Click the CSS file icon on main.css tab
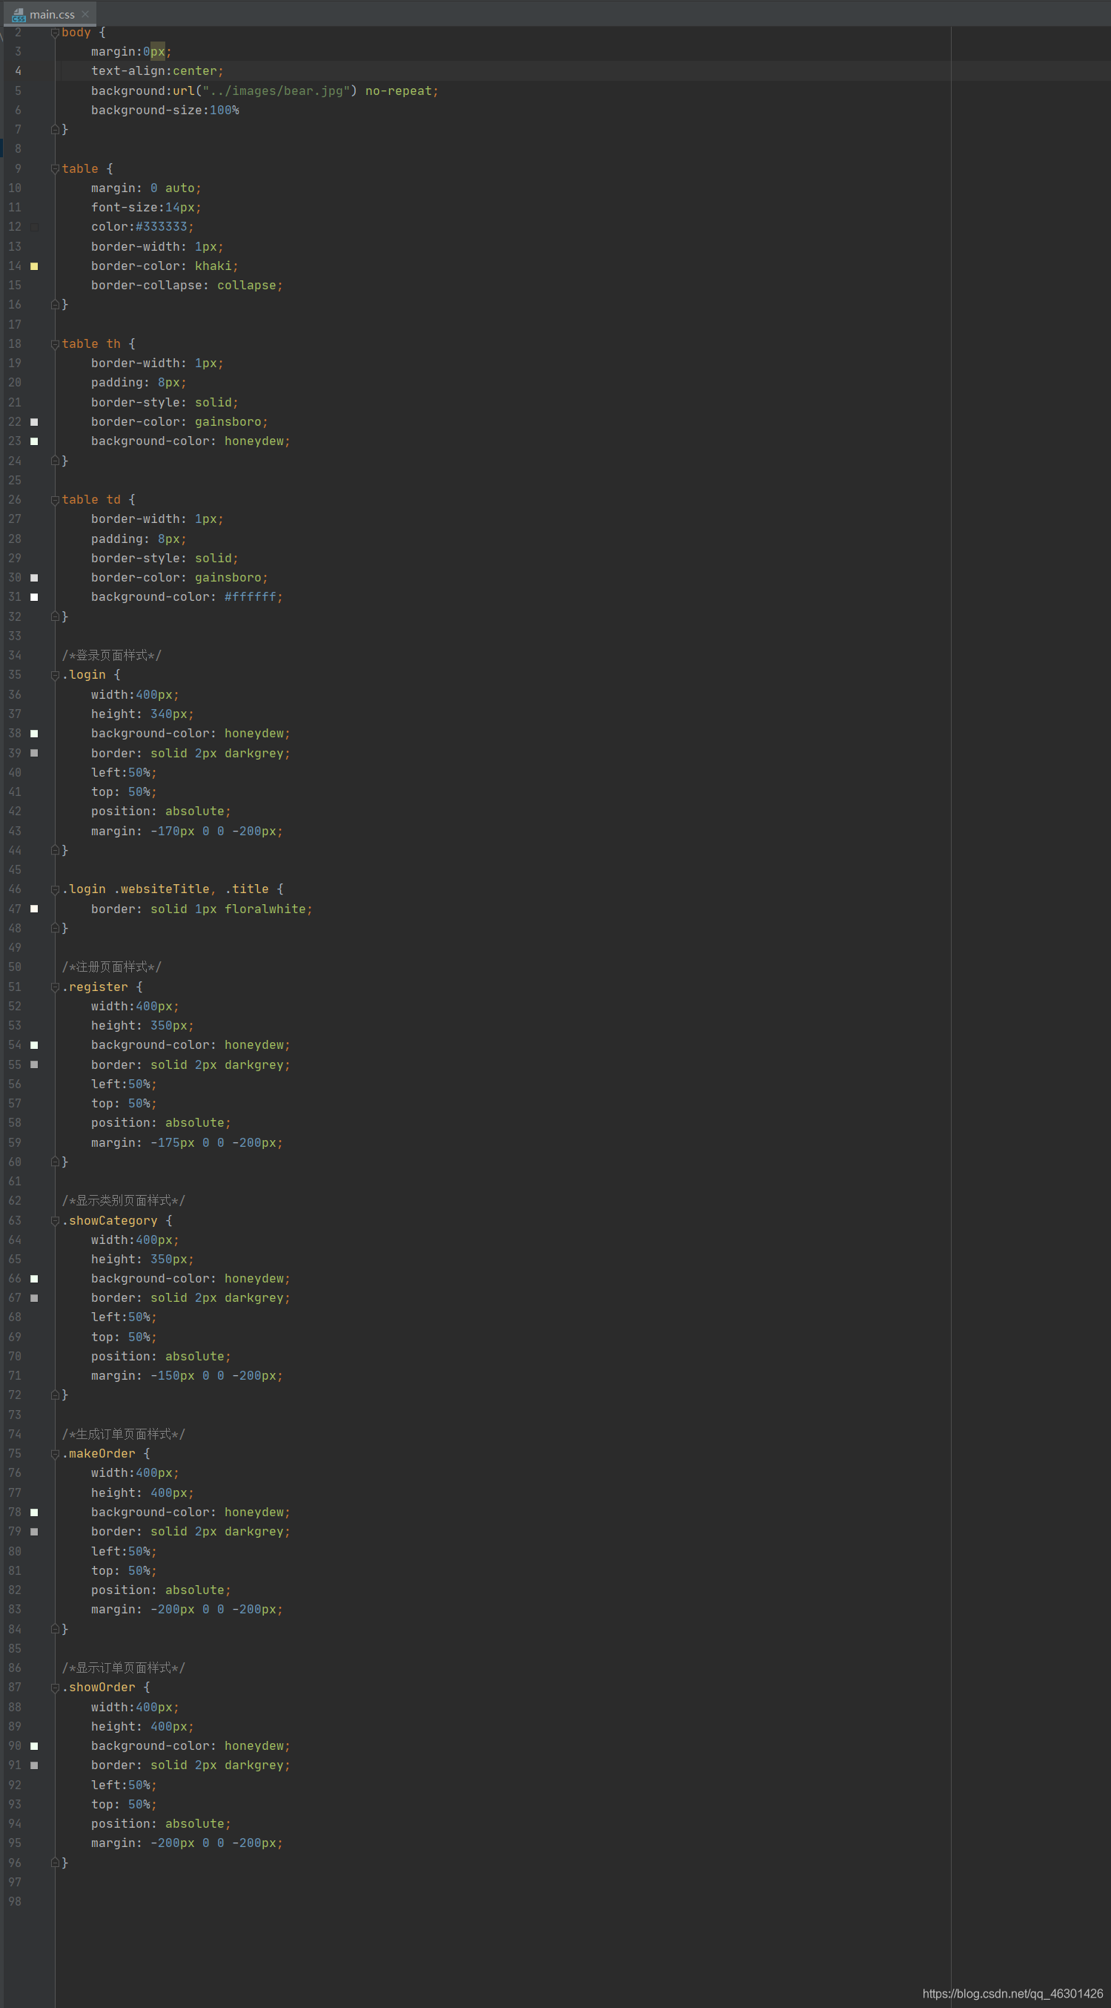The width and height of the screenshot is (1111, 2008). pyautogui.click(x=19, y=15)
